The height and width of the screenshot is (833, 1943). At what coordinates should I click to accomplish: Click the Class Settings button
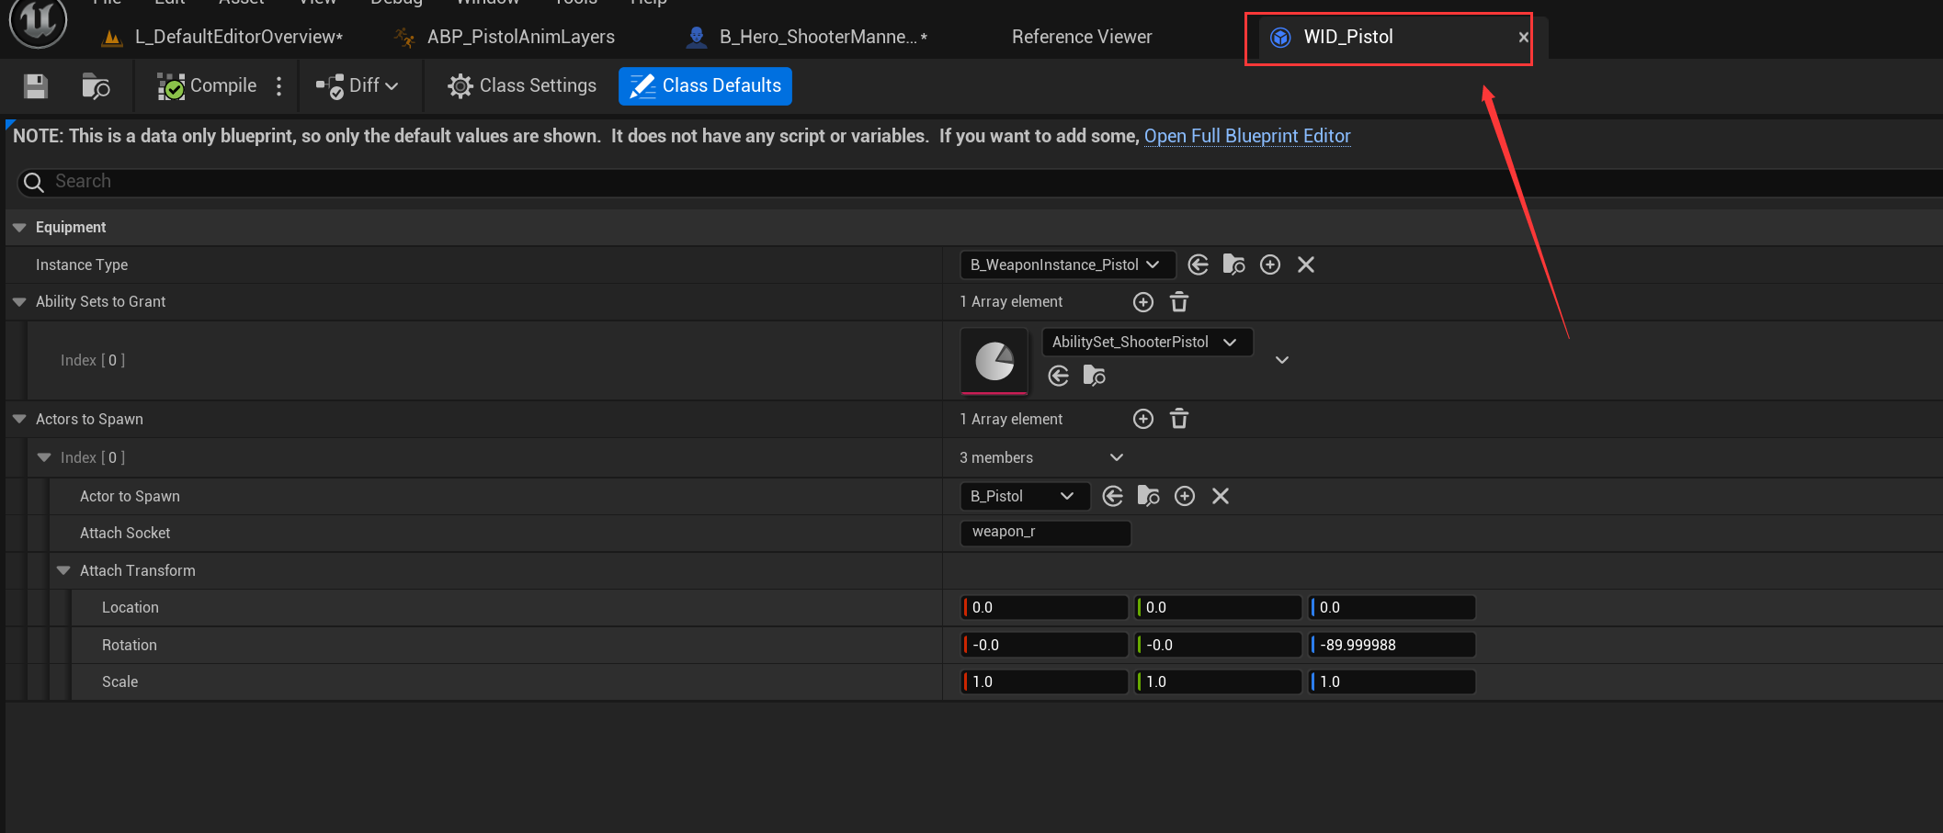tap(522, 86)
